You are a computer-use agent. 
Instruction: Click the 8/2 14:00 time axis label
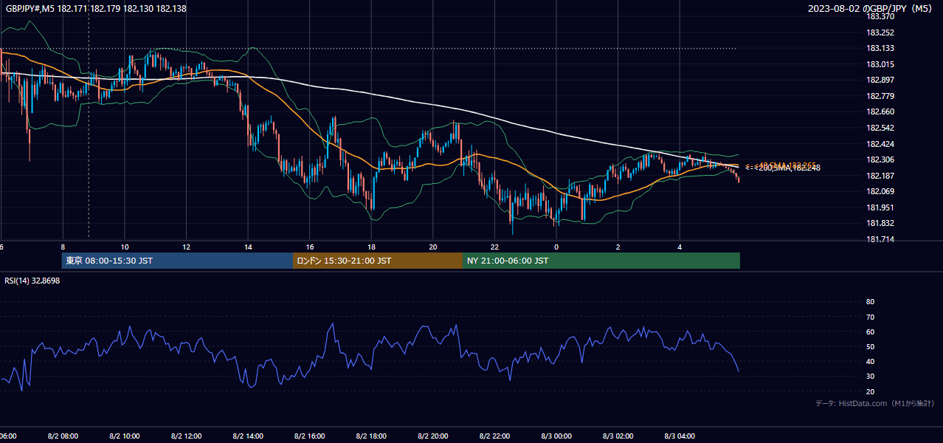click(x=248, y=436)
